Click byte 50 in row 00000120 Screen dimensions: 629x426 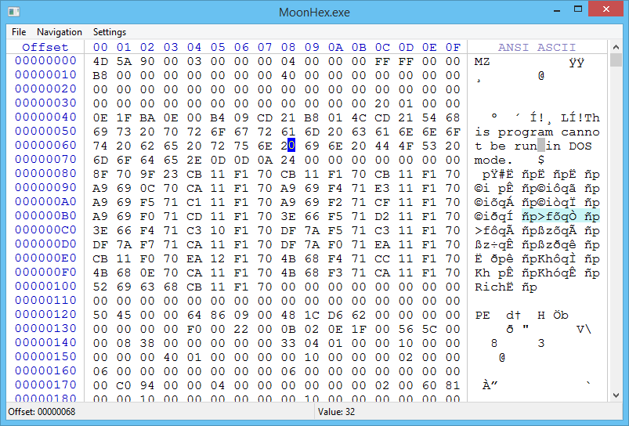100,315
